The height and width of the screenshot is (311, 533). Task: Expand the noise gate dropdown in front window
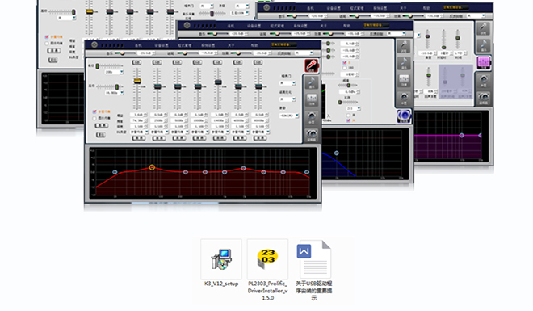287,83
